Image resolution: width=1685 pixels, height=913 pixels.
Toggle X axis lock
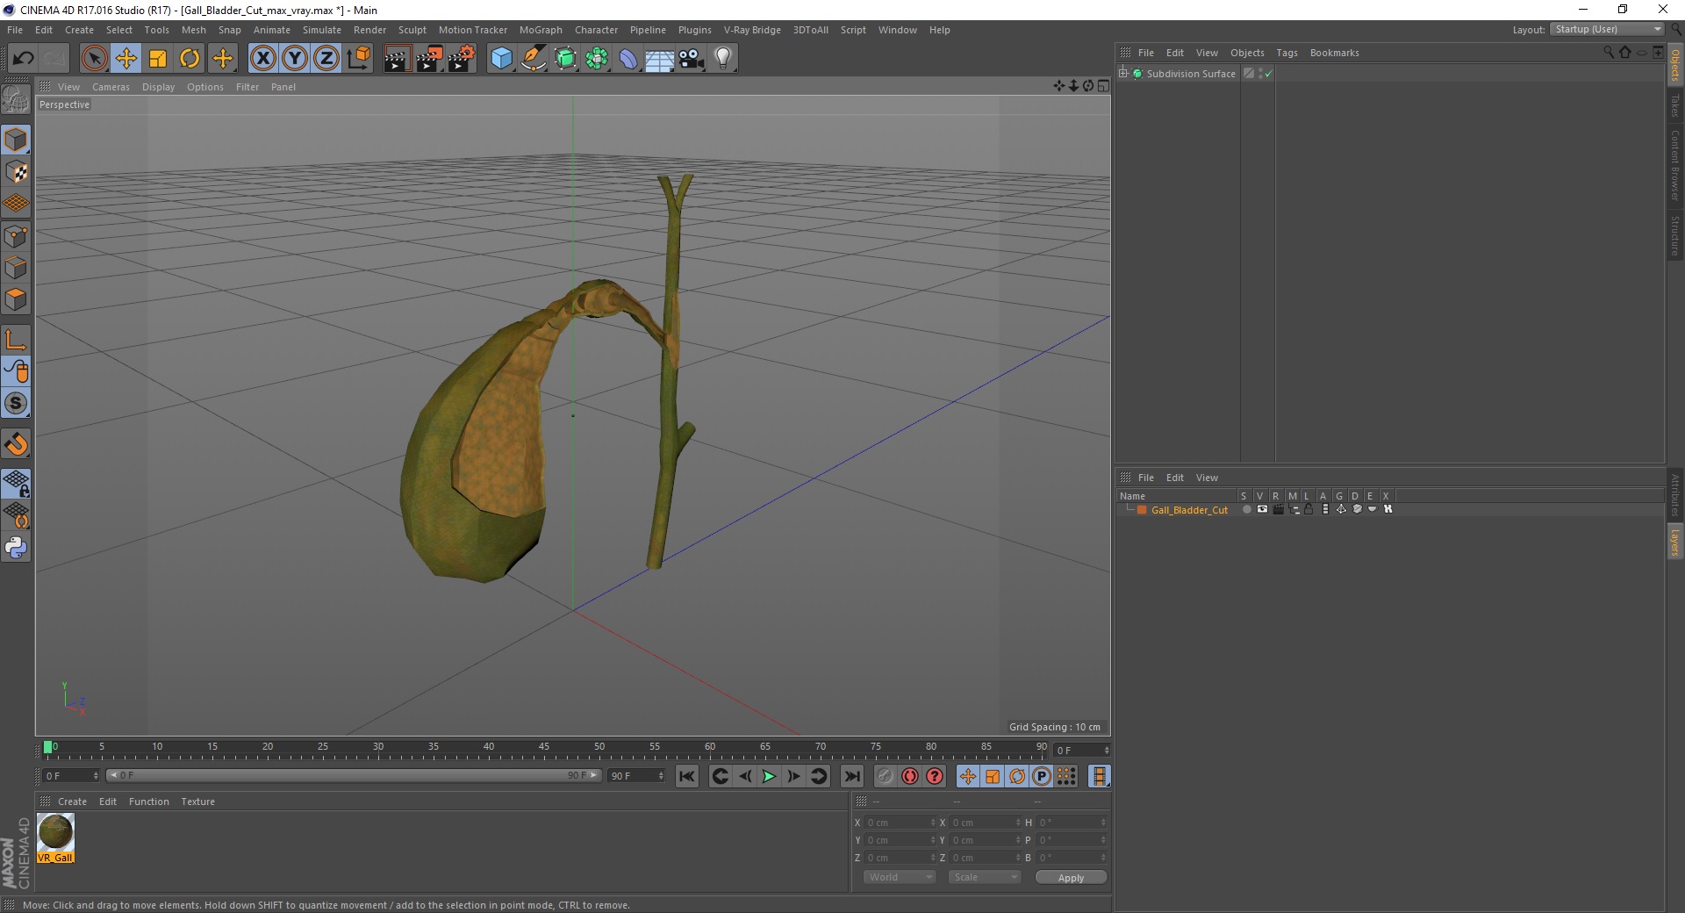pos(262,59)
